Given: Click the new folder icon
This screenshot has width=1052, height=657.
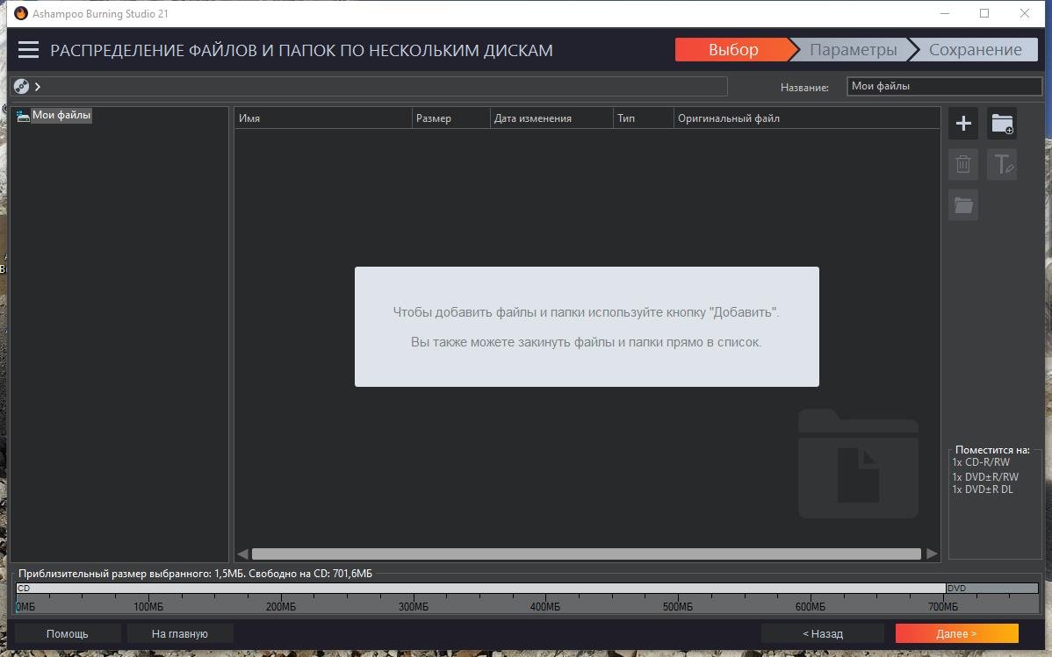Looking at the screenshot, I should tap(1002, 124).
